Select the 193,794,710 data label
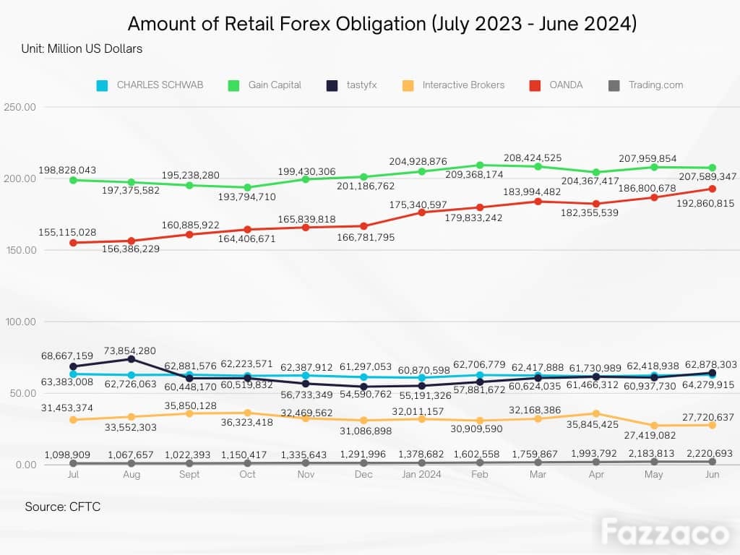Image resolution: width=740 pixels, height=555 pixels. click(x=247, y=197)
